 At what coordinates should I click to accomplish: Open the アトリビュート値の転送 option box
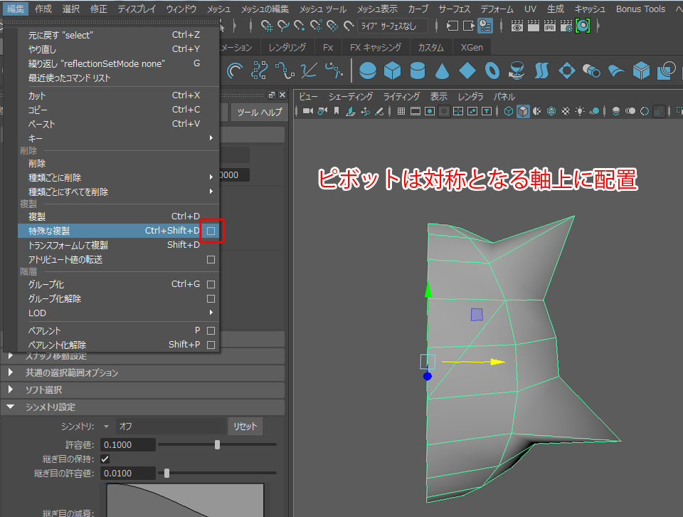click(x=211, y=260)
